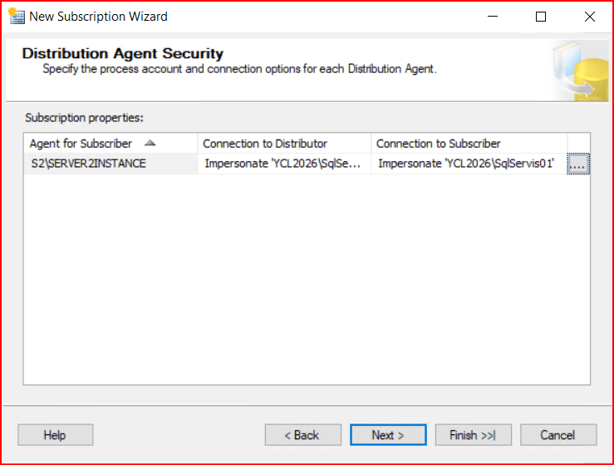
Task: Click the Connection to Distributor column header
Action: 265,144
